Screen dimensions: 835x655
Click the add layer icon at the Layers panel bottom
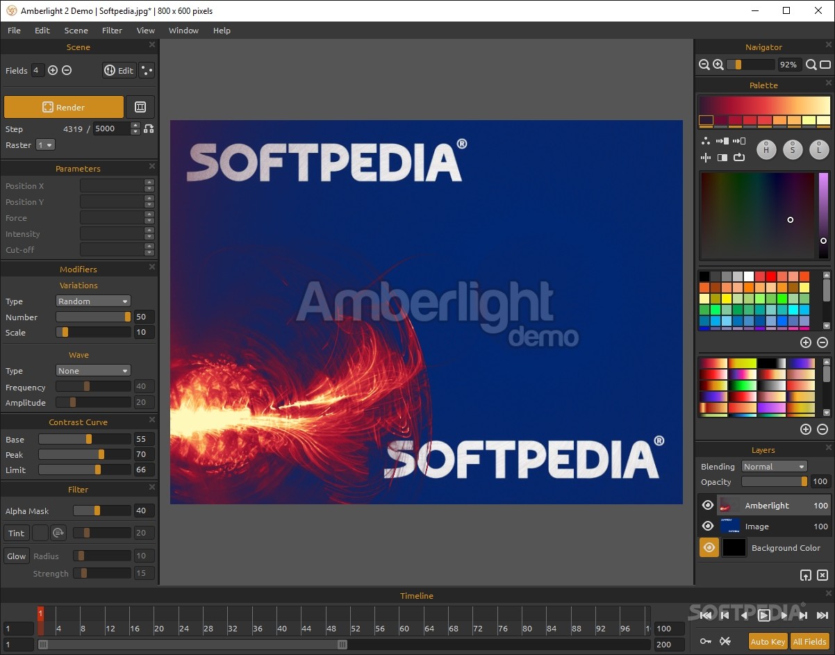coord(806,575)
